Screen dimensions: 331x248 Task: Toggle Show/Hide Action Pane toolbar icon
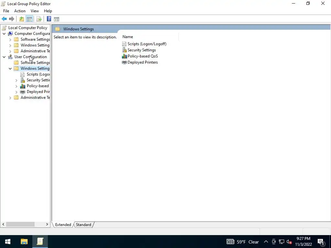coord(56,19)
